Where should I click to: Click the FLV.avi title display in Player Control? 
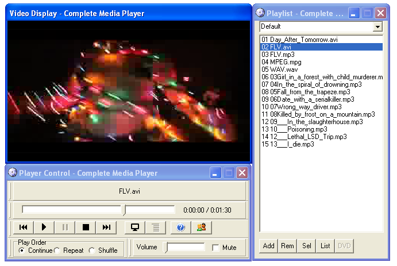pyautogui.click(x=129, y=191)
